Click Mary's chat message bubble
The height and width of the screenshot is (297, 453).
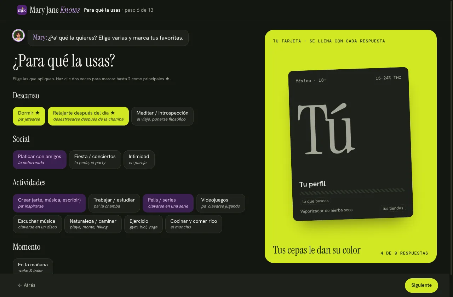[x=108, y=37]
